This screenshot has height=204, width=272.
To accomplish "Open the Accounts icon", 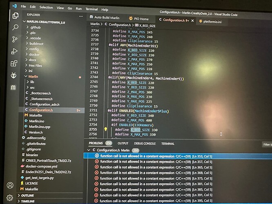I will tap(10, 185).
